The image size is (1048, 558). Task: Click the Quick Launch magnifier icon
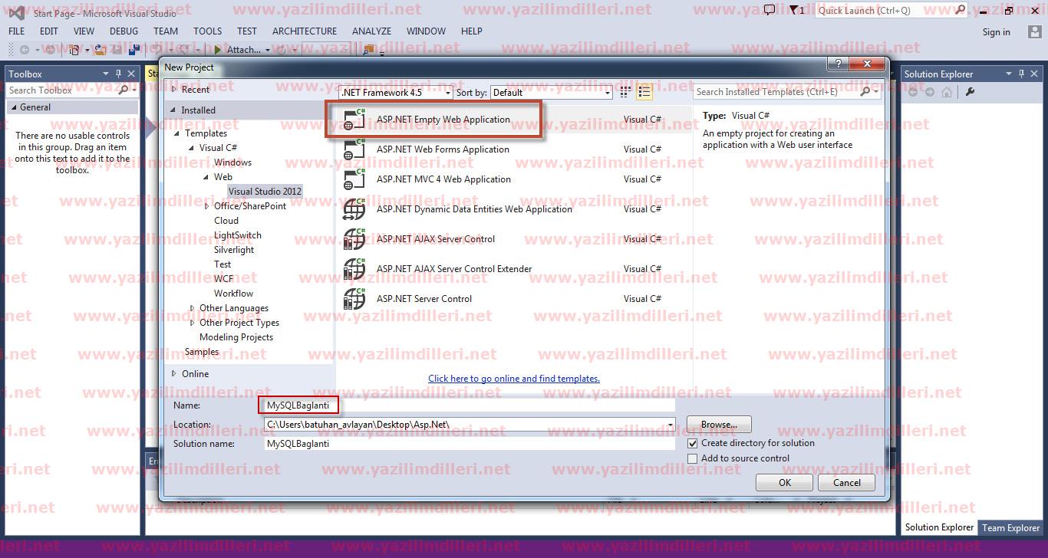coord(958,10)
